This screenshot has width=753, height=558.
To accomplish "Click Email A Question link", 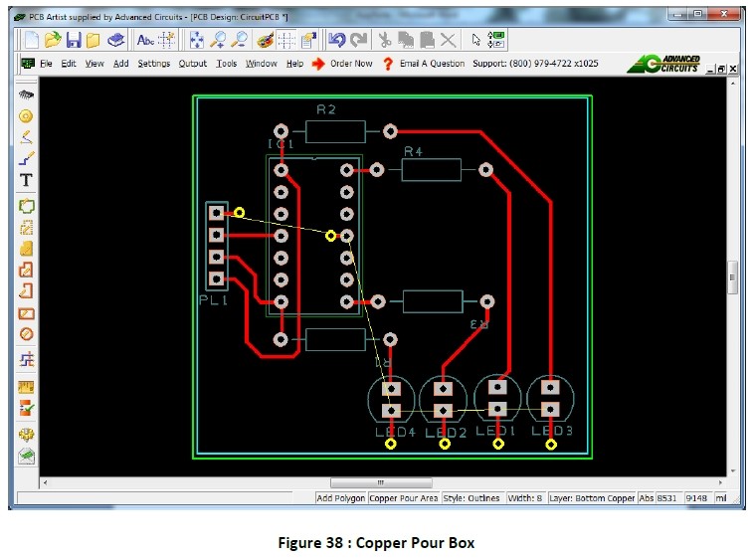I will point(432,64).
